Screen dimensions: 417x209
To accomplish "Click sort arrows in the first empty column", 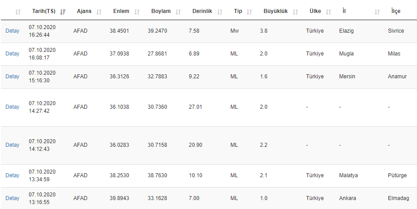I will click(x=18, y=12).
